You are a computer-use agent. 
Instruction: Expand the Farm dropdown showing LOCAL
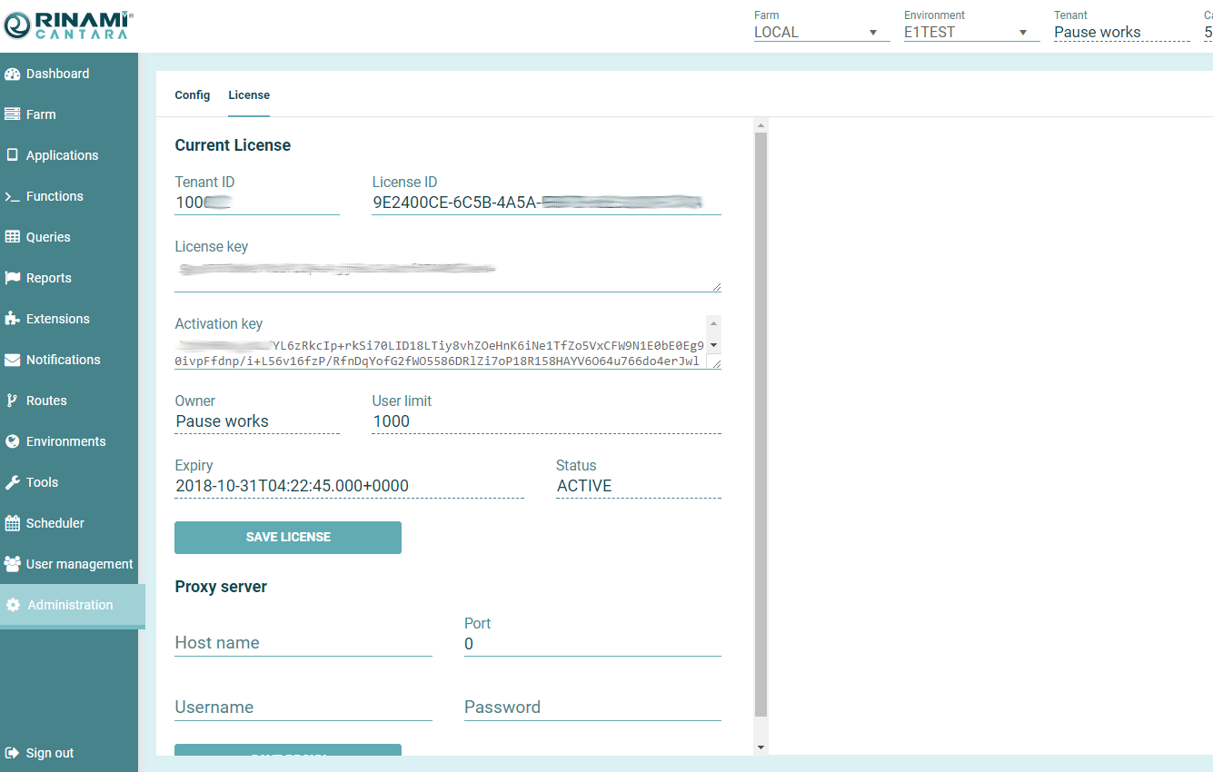[821, 32]
